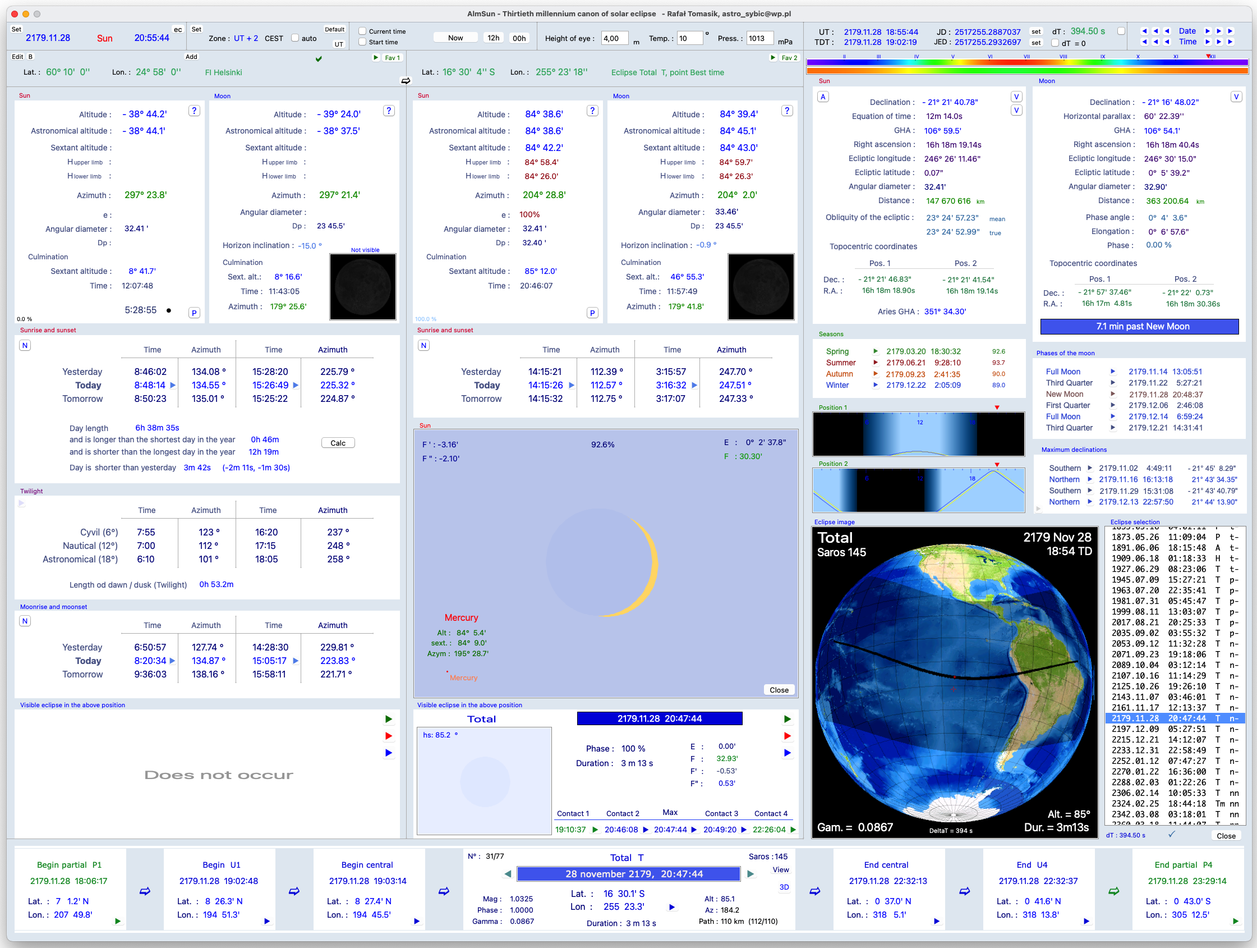Click the green play triangle above Does not occur
The height and width of the screenshot is (948, 1257).
(389, 720)
